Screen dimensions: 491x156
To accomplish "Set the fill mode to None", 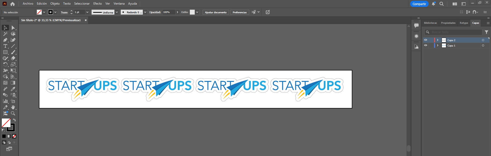I will tap(14, 136).
